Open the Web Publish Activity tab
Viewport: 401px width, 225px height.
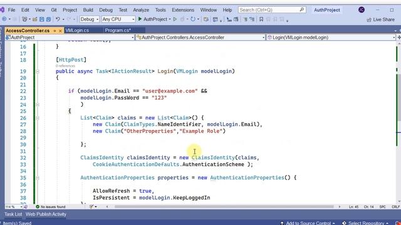pyautogui.click(x=46, y=214)
